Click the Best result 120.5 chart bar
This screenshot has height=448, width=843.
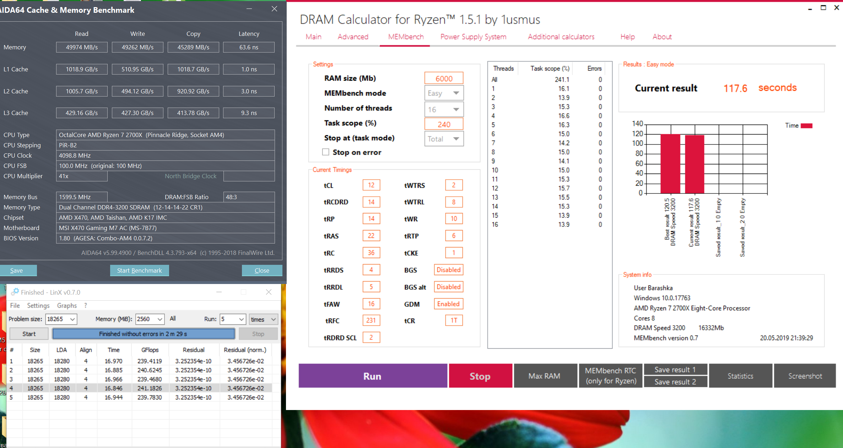(670, 164)
